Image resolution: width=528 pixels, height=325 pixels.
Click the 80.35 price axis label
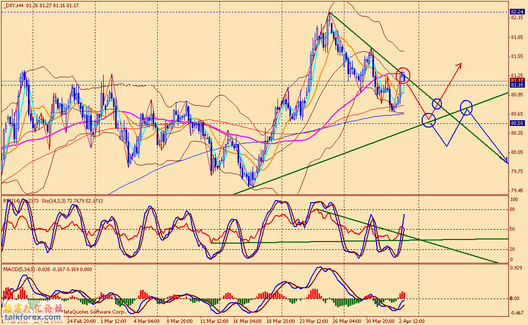tap(517, 133)
